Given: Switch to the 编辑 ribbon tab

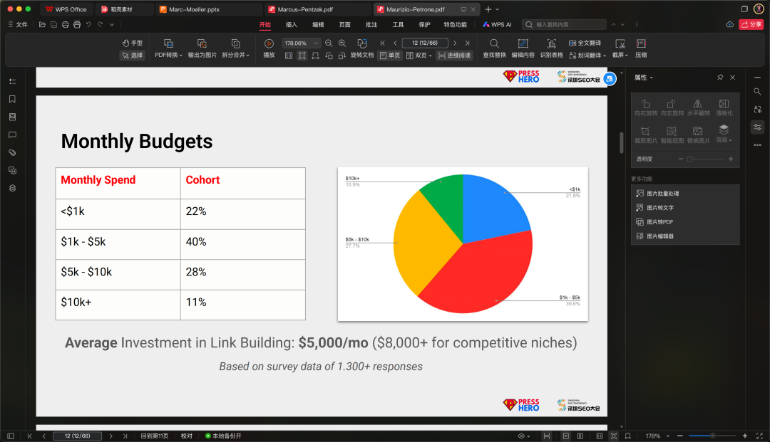Looking at the screenshot, I should 318,24.
